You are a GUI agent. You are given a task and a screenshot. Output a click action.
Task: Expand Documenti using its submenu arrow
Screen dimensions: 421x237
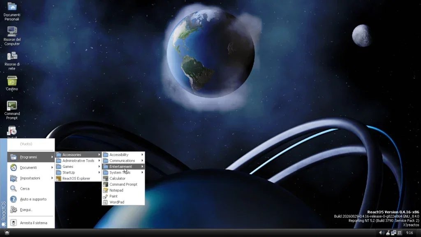point(52,167)
